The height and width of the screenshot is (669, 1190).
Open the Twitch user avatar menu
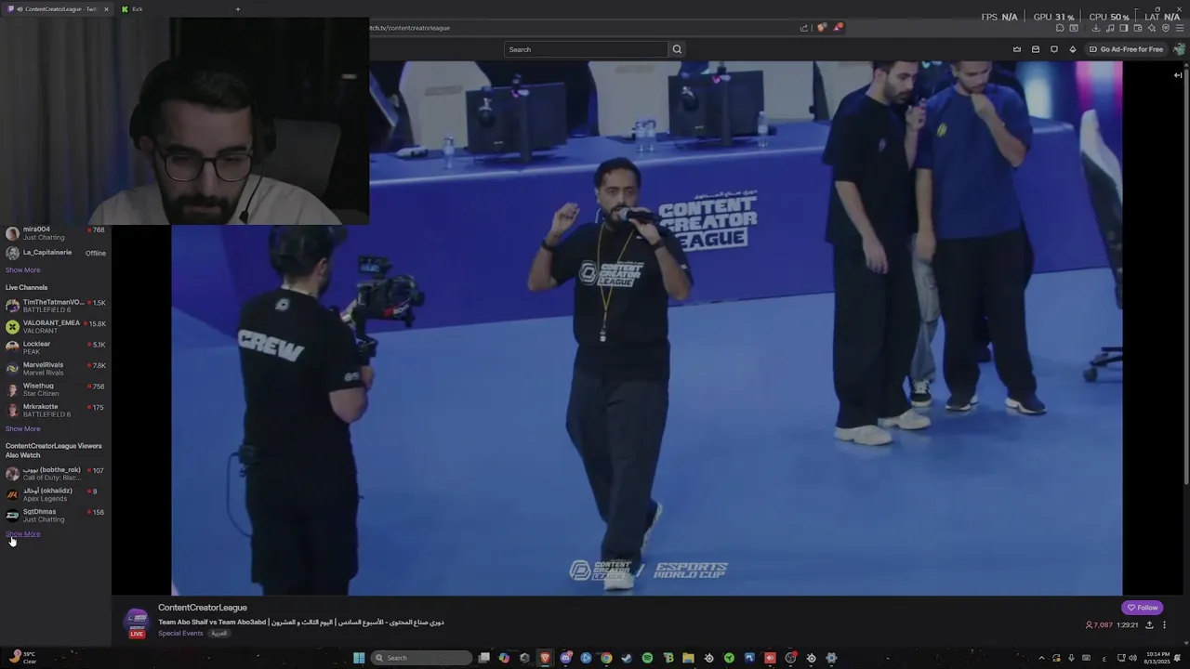tap(1179, 49)
